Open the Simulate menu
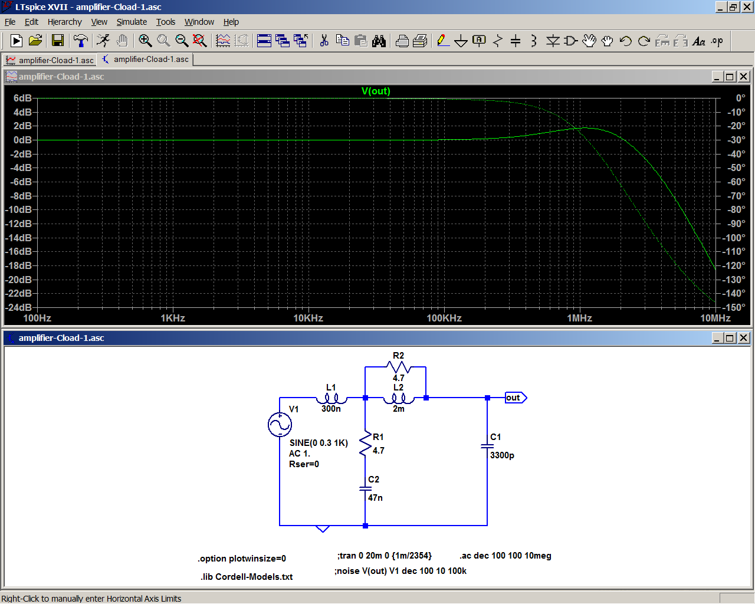Screen dimensions: 755x604 click(x=132, y=22)
